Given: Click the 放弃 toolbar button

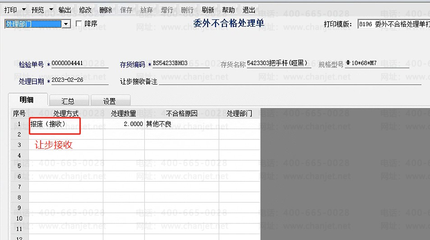Looking at the screenshot, I should 147,10.
